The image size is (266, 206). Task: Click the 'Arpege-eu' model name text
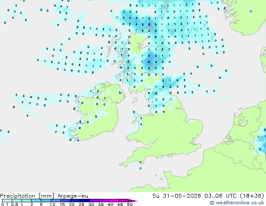click(73, 196)
